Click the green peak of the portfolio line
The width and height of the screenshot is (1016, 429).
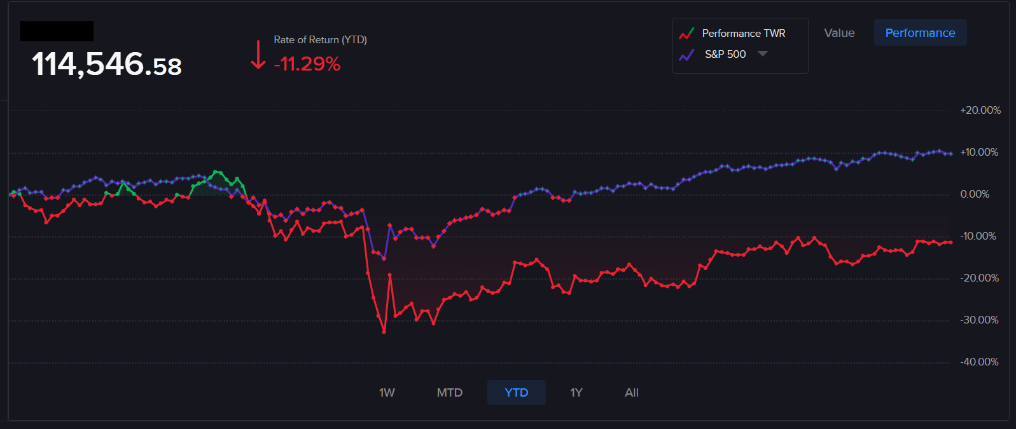(216, 172)
